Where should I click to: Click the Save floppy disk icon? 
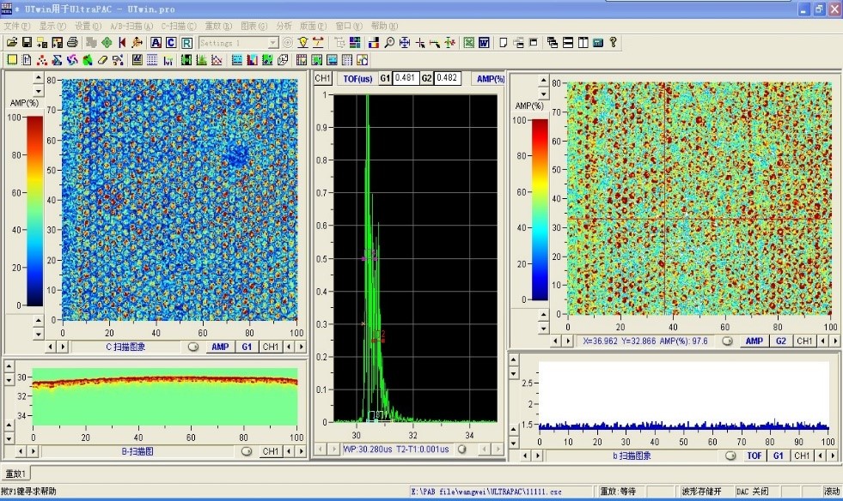(27, 42)
